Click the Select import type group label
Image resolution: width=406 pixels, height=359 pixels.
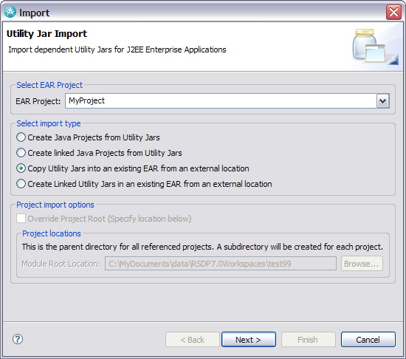pyautogui.click(x=49, y=123)
